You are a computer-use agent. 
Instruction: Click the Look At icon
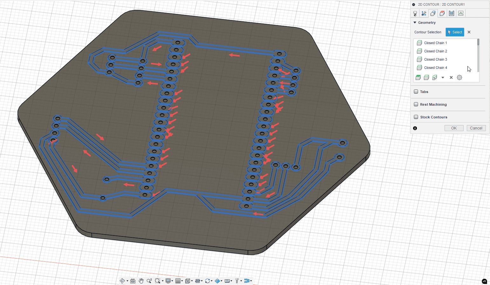coord(133,281)
